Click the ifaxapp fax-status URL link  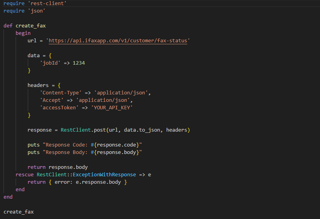click(x=118, y=41)
